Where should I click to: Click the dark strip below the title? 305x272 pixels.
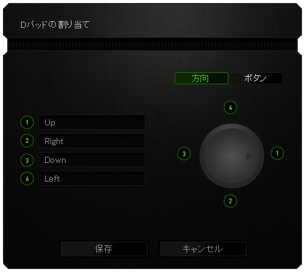click(152, 44)
